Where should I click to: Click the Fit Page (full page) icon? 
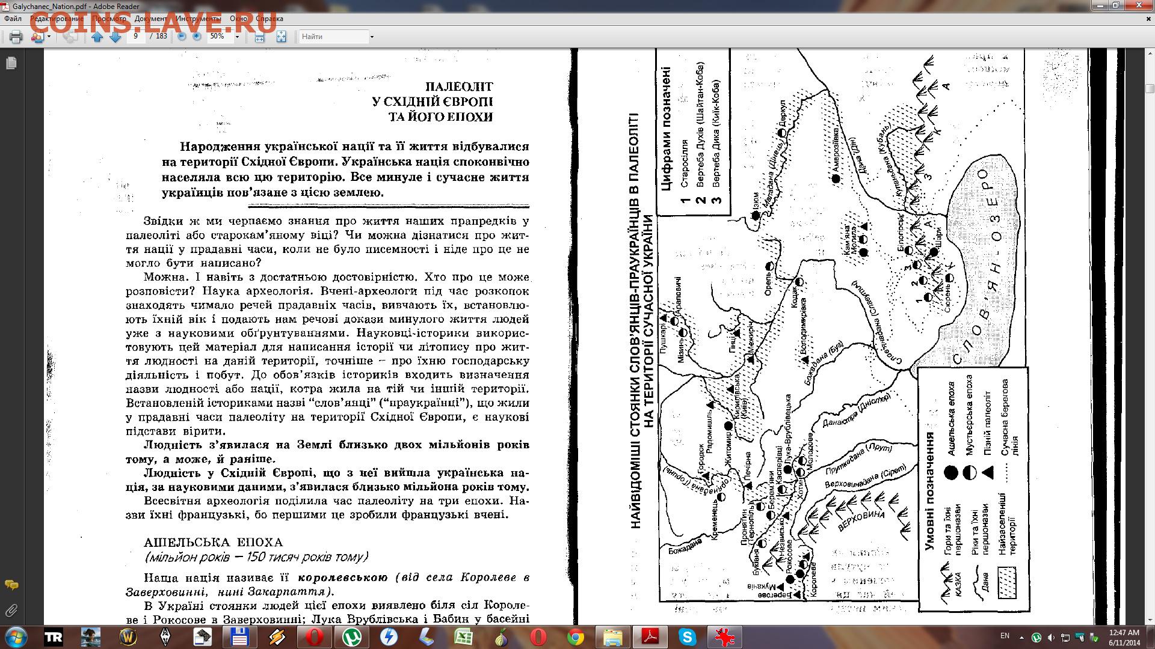(281, 37)
